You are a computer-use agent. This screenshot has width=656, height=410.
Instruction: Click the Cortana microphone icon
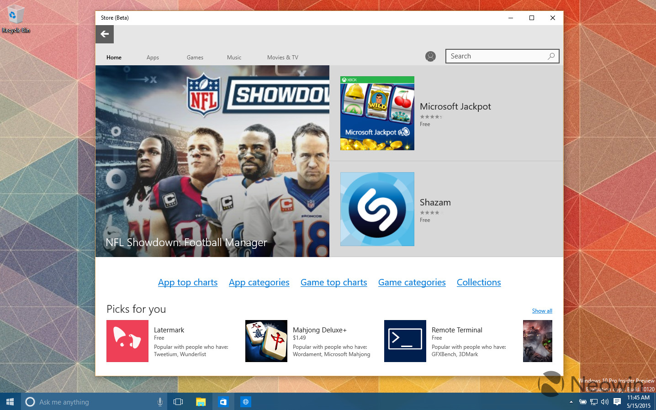point(160,402)
